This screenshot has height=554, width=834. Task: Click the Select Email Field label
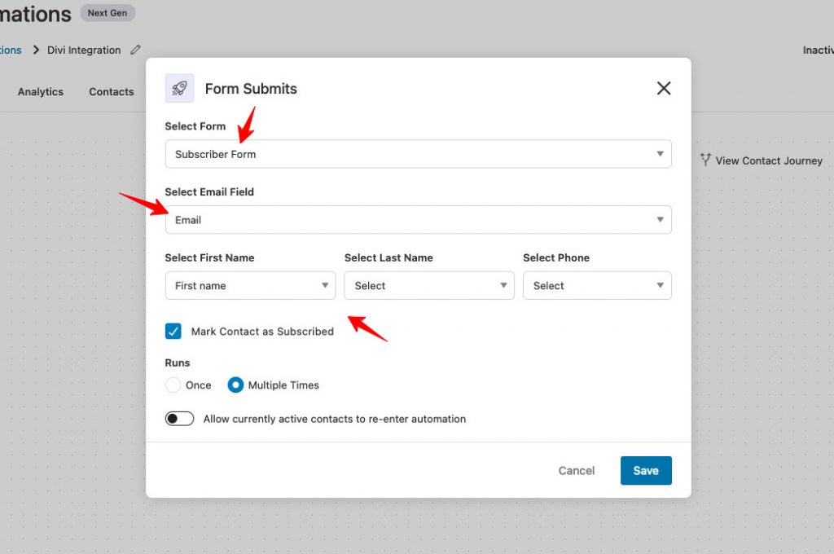tap(209, 191)
